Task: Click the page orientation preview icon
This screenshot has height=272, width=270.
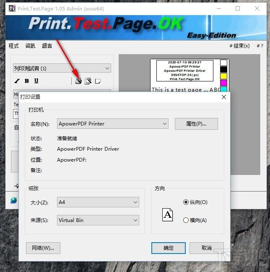Action: tap(167, 215)
